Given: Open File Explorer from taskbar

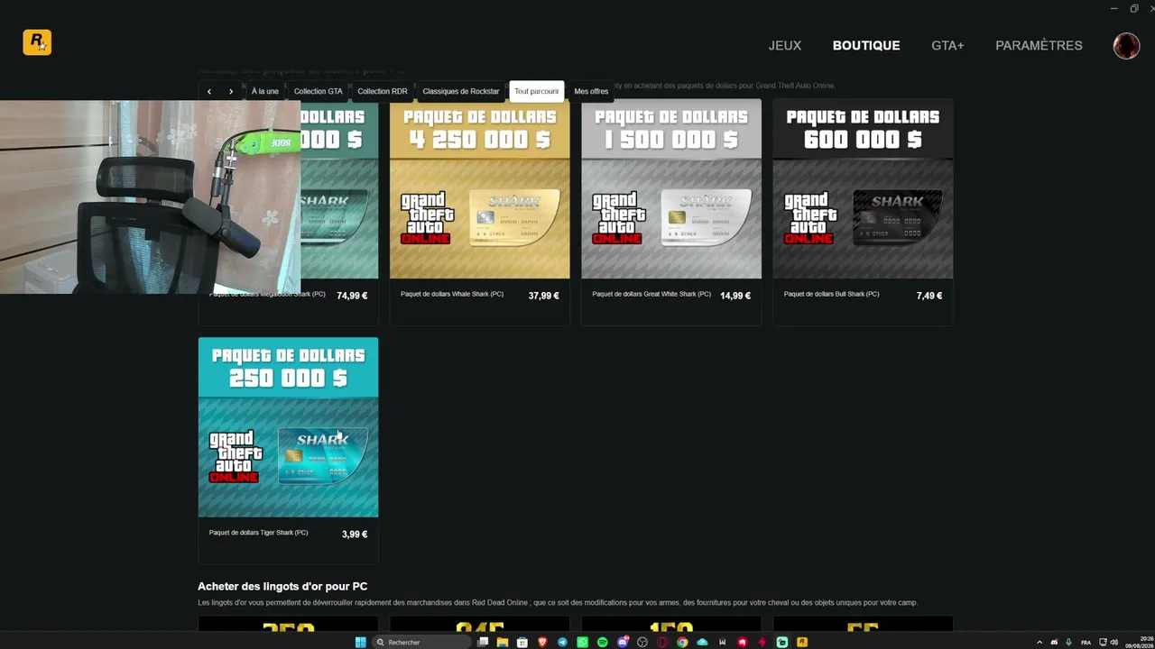Looking at the screenshot, I should pyautogui.click(x=503, y=642).
